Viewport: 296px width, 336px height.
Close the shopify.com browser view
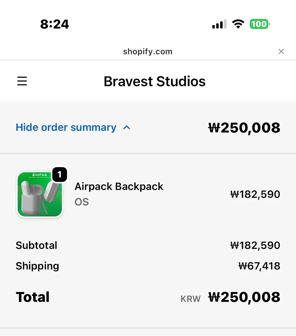coord(281,52)
